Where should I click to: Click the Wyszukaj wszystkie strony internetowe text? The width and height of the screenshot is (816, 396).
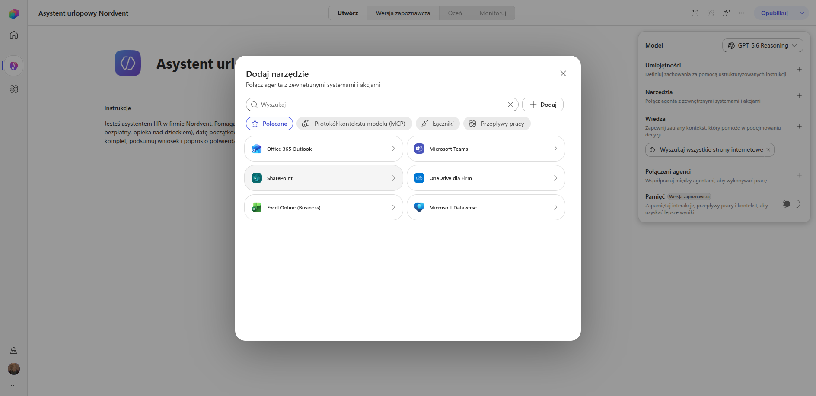711,149
